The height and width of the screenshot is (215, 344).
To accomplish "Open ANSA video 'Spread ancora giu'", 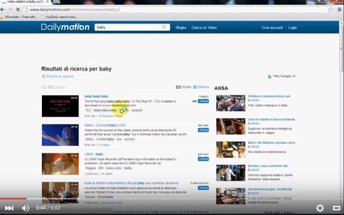I will pyautogui.click(x=270, y=189).
